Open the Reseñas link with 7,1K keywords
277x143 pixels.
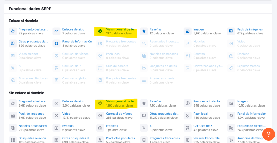[156, 101]
